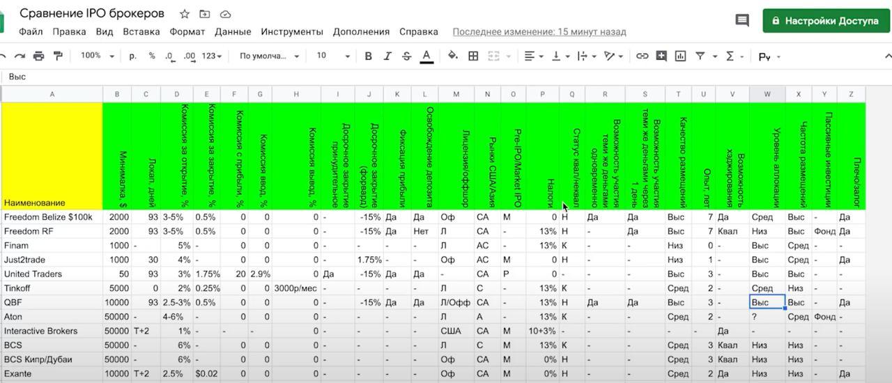The width and height of the screenshot is (892, 383).
Task: Open the 'Дополнения' menu
Action: coord(361,31)
